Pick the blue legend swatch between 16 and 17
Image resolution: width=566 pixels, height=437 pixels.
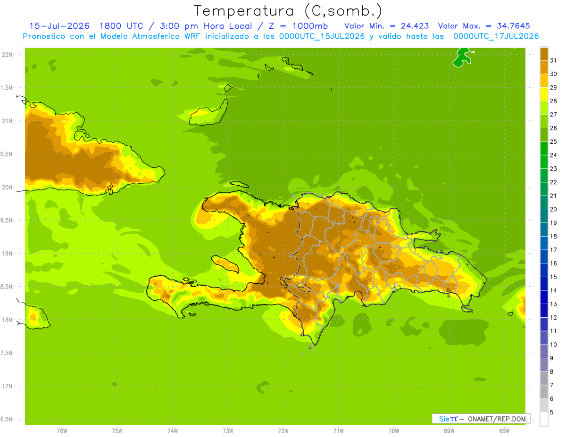coord(544,256)
